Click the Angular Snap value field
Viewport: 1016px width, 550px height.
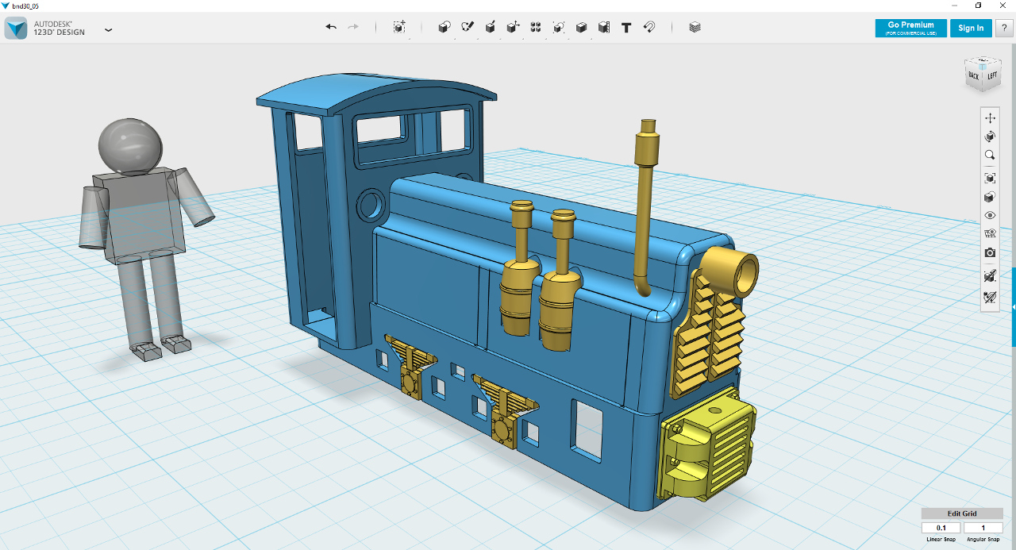(983, 528)
